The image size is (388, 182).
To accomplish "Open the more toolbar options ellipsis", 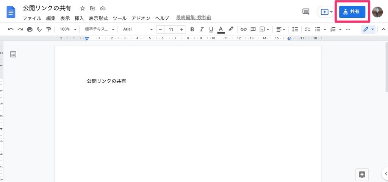I will [348, 30].
